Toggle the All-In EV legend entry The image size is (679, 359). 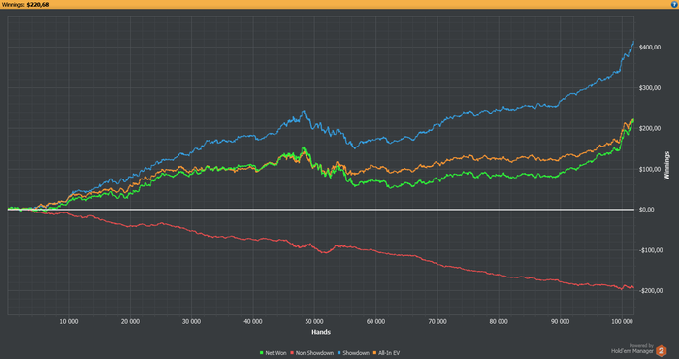click(386, 353)
